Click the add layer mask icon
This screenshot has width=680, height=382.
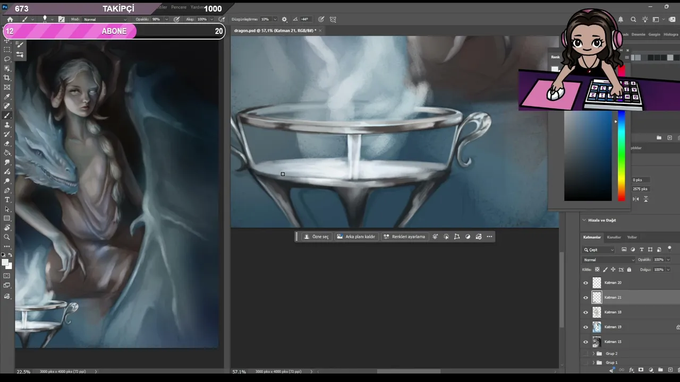tap(641, 370)
